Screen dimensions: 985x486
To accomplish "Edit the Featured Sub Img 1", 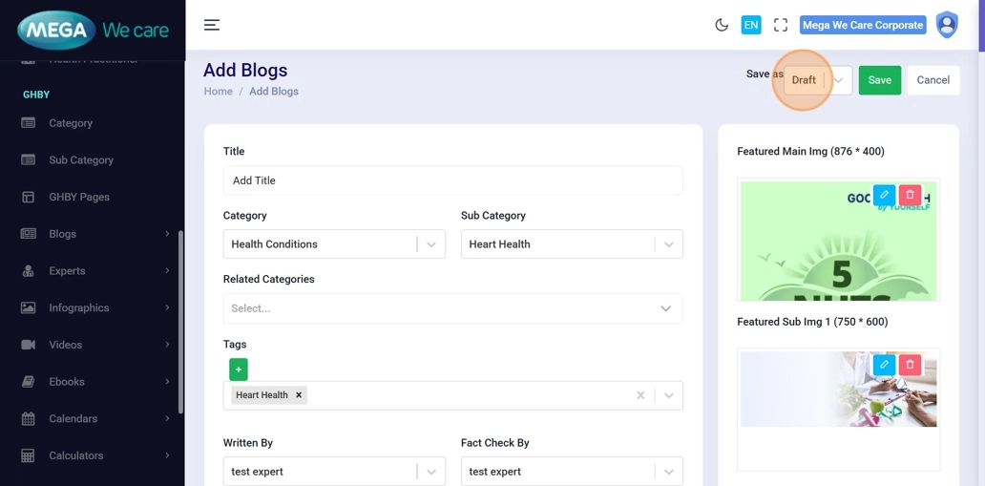I will click(884, 365).
